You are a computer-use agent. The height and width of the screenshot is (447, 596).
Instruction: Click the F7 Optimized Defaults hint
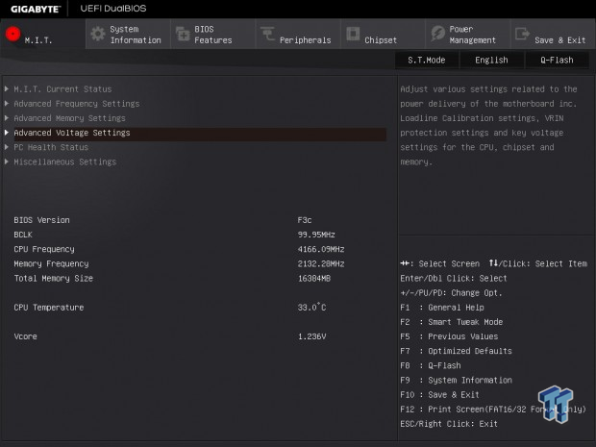pyautogui.click(x=456, y=351)
